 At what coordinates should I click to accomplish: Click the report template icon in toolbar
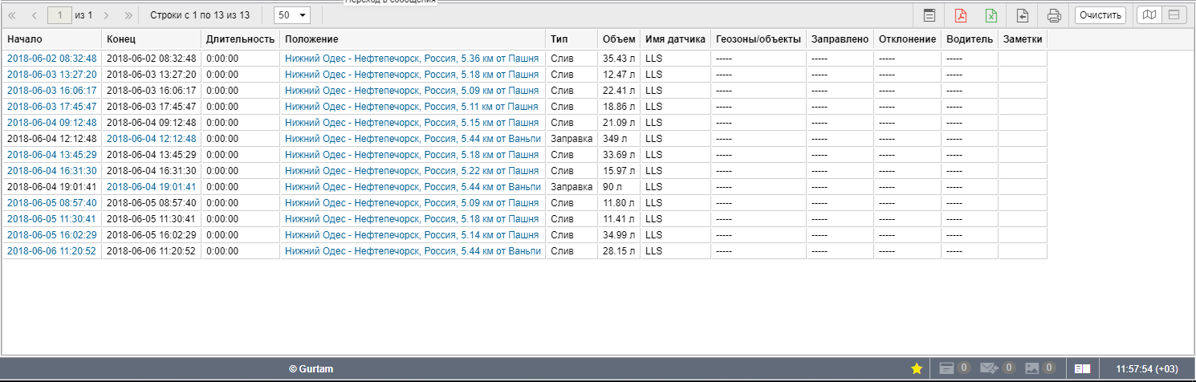930,15
